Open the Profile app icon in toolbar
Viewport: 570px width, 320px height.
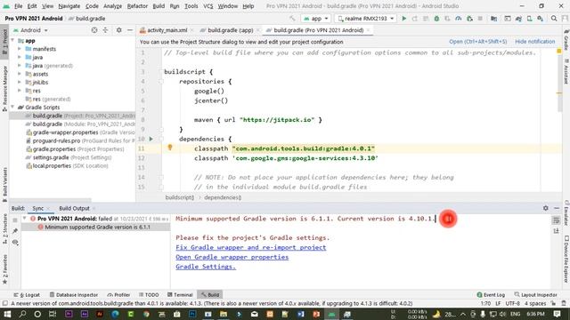coord(459,19)
